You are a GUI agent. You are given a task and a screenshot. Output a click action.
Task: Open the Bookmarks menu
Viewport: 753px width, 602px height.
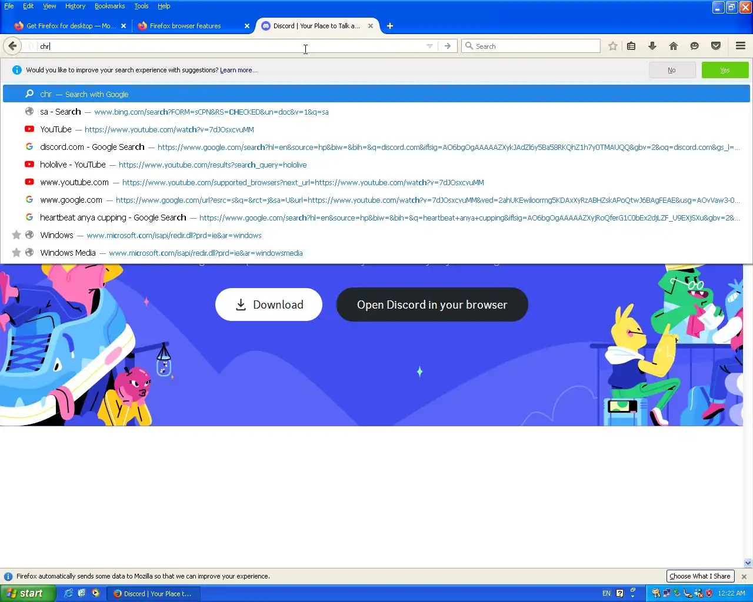(x=109, y=6)
